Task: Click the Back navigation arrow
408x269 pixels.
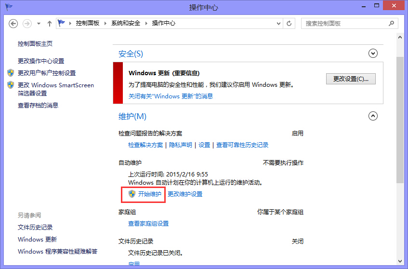Action: pyautogui.click(x=13, y=24)
